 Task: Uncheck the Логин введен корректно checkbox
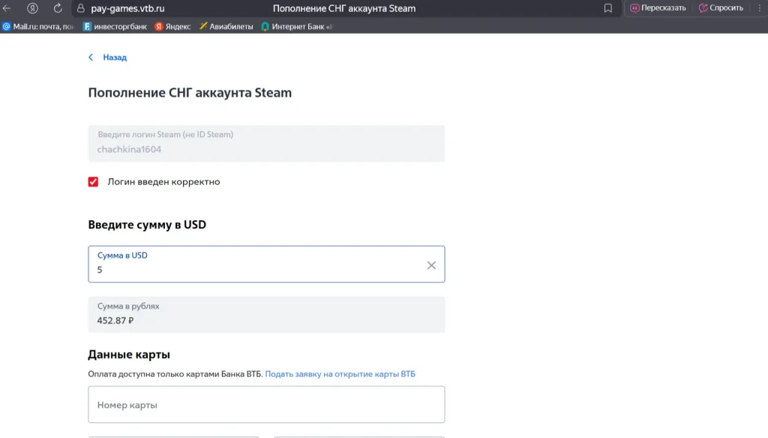93,182
